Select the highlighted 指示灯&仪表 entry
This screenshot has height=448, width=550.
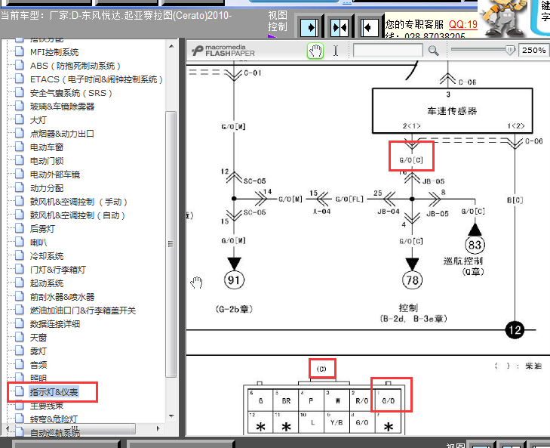coord(54,392)
